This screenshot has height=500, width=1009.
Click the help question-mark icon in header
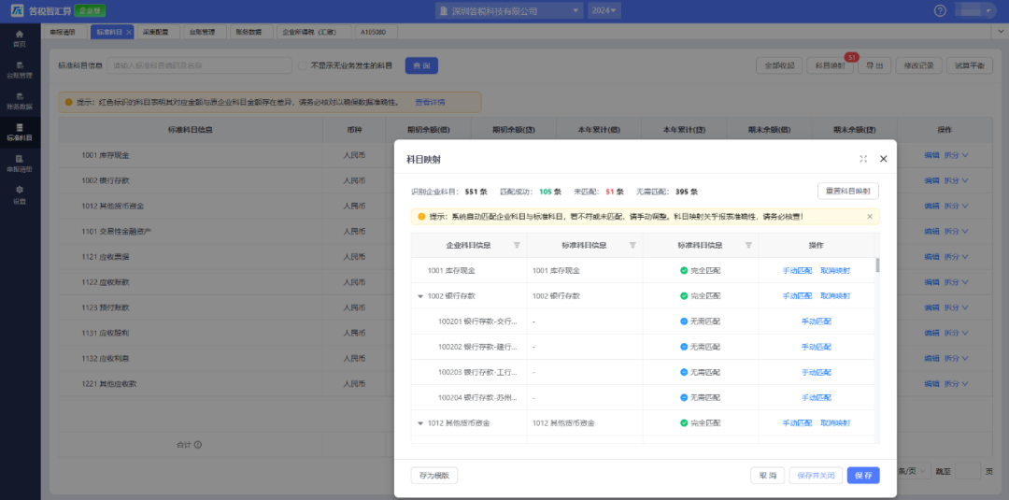point(940,11)
